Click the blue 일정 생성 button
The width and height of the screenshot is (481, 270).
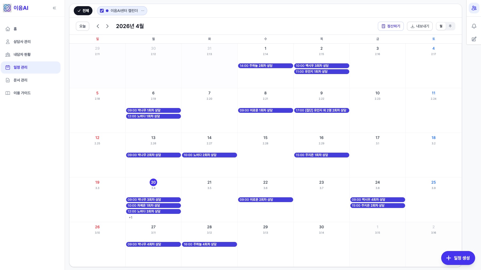coord(458,258)
